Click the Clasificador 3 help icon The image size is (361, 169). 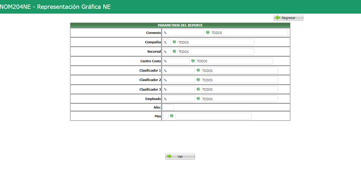click(198, 89)
